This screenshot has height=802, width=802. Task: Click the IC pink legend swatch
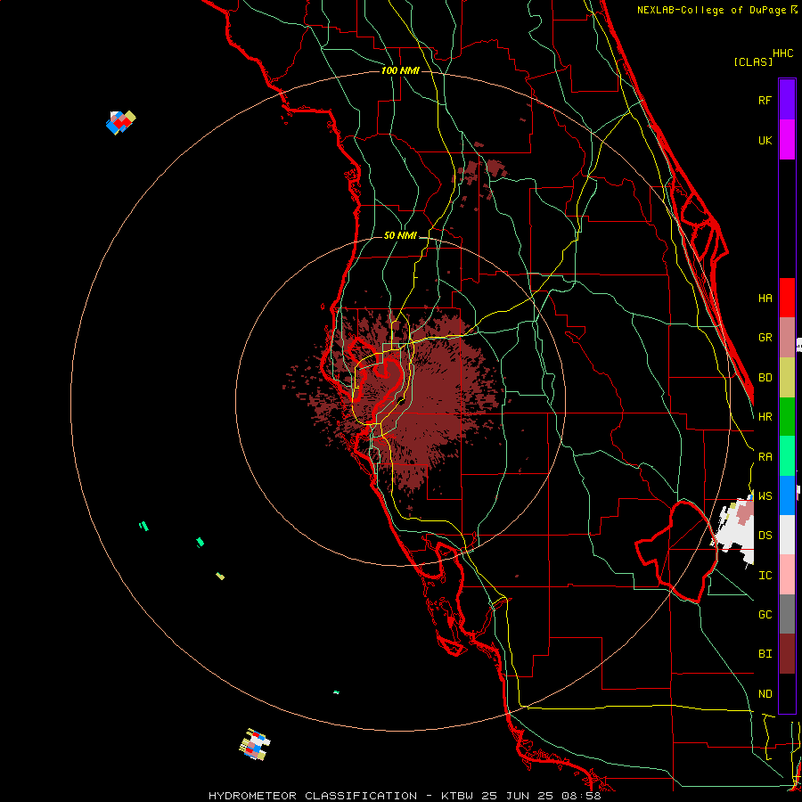pos(787,575)
